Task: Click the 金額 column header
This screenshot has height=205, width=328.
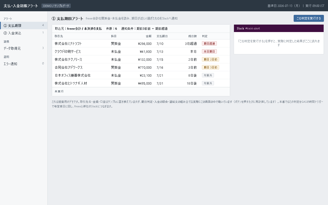Action: 149,36
